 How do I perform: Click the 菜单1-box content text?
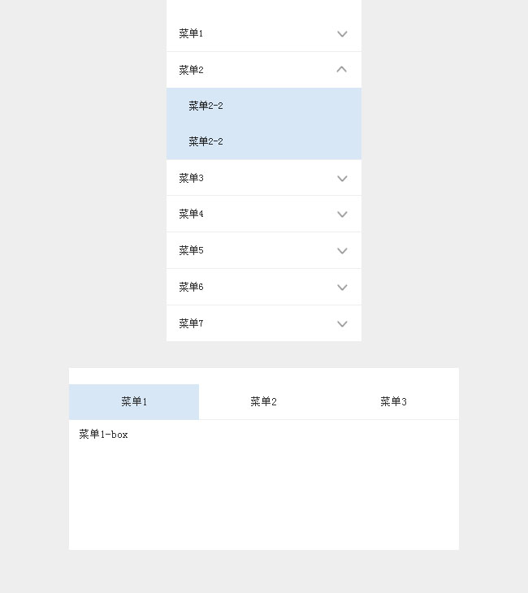pyautogui.click(x=103, y=435)
